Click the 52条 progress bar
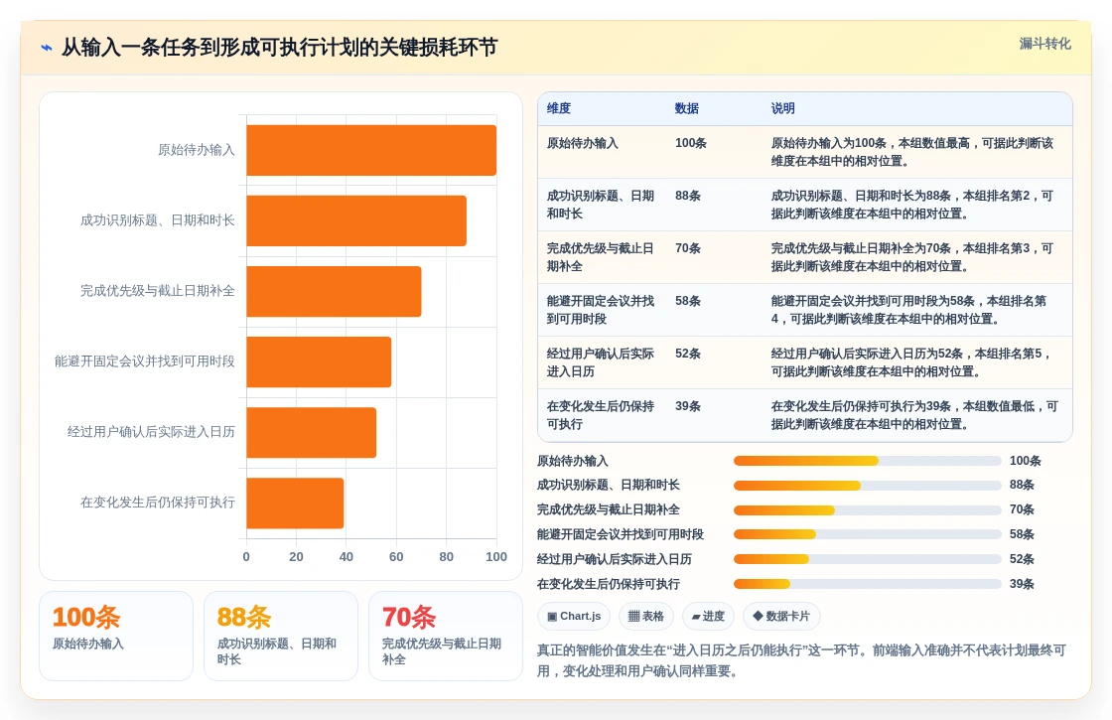This screenshot has width=1112, height=720. coord(868,560)
